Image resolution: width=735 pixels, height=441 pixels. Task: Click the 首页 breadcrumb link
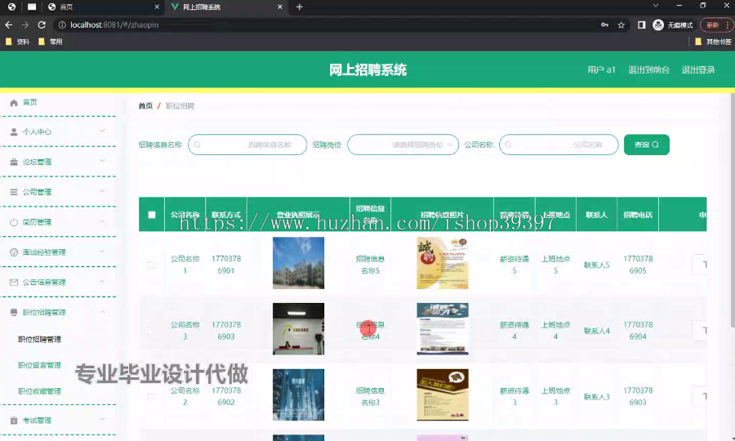pos(146,106)
